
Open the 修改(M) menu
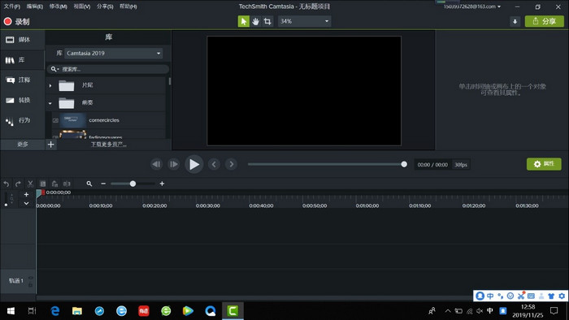tap(58, 6)
